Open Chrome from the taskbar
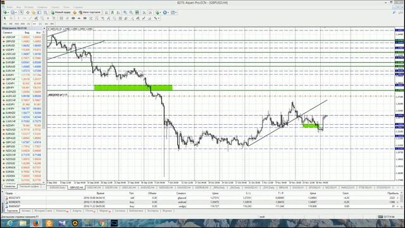This screenshot has width=405, height=228. [101, 223]
